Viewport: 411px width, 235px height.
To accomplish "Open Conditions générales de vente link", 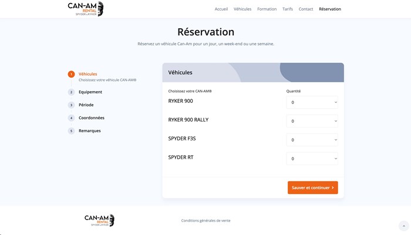I will [206, 220].
